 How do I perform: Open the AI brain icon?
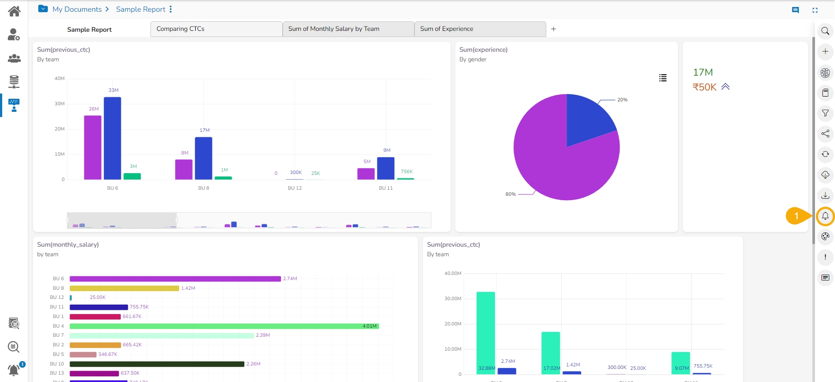click(825, 73)
